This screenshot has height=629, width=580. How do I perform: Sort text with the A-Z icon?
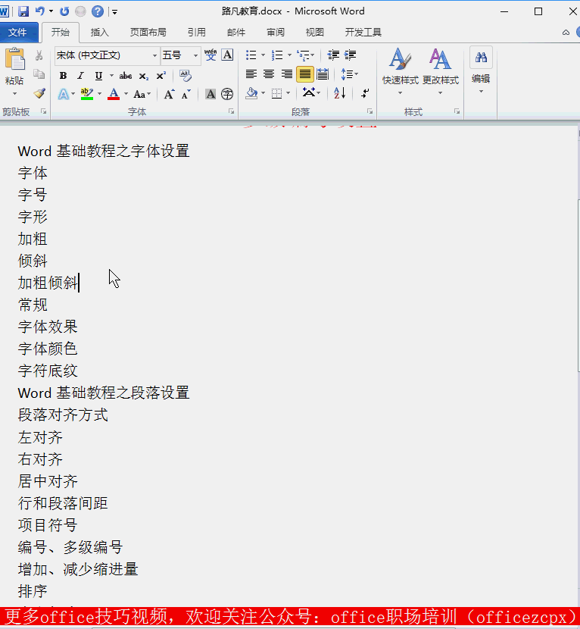(339, 93)
